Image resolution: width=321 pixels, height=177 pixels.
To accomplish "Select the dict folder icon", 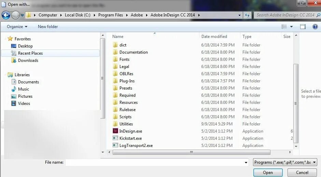I will coord(115,45).
